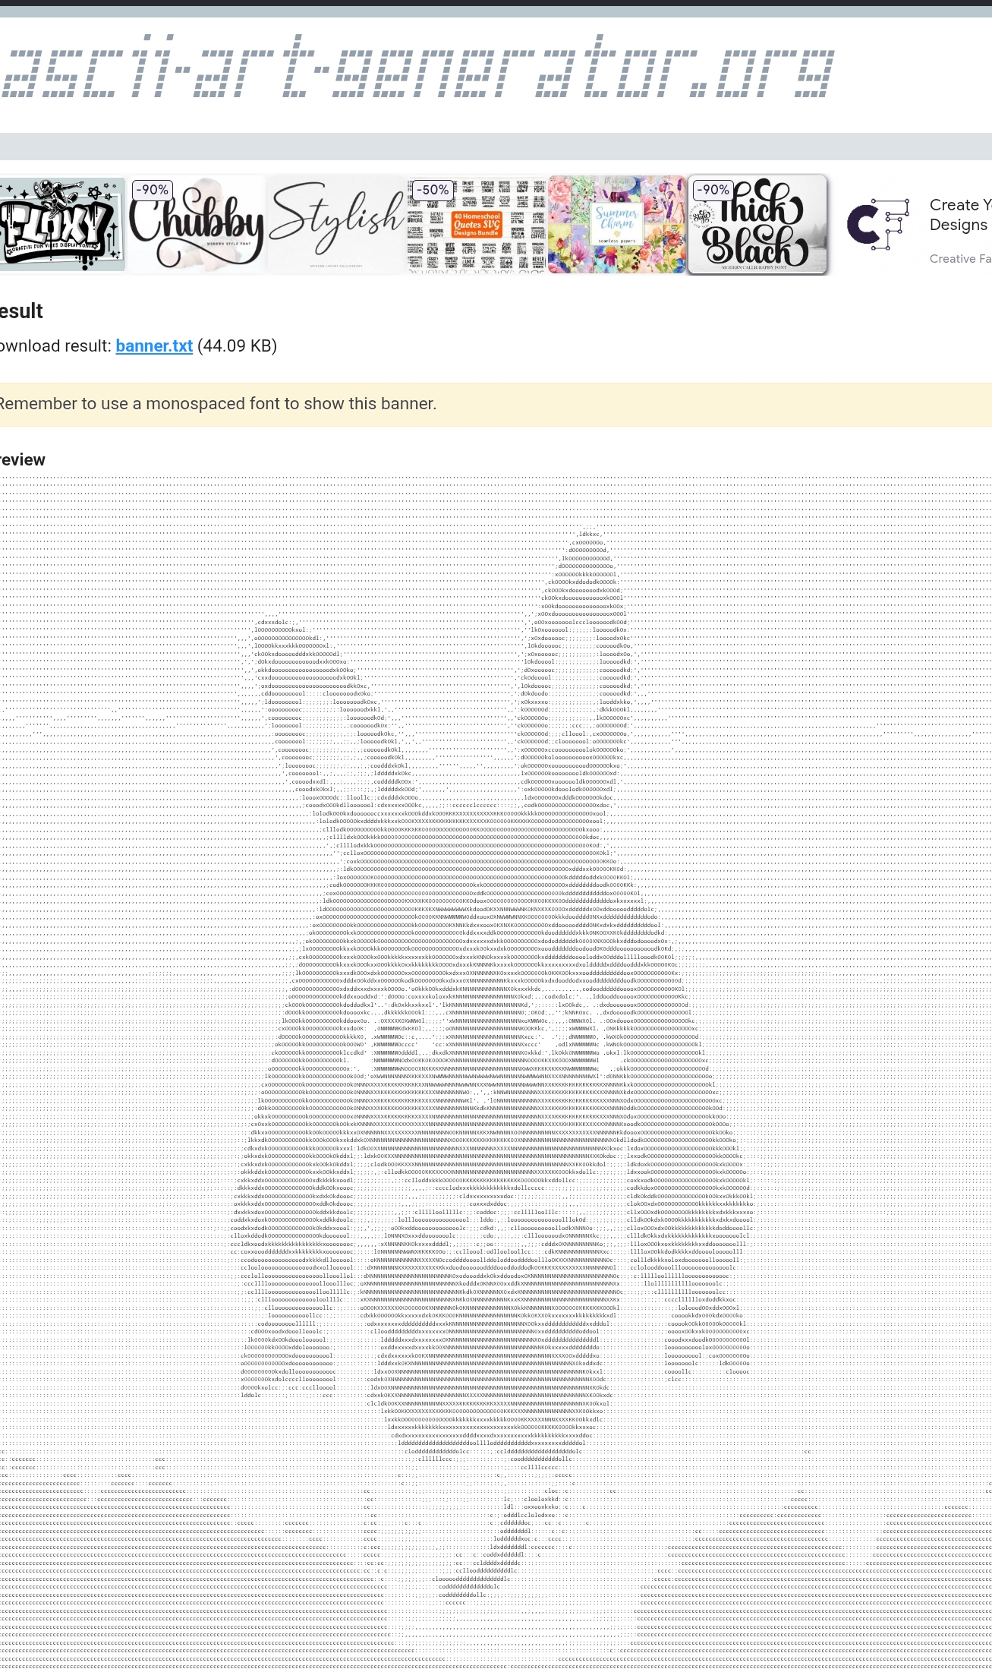992x1669 pixels.
Task: Open the Homeschool Quotes SVG bundle thumbnail
Action: pos(477,225)
